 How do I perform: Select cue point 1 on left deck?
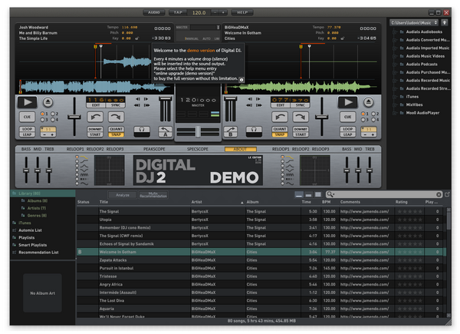point(42,114)
